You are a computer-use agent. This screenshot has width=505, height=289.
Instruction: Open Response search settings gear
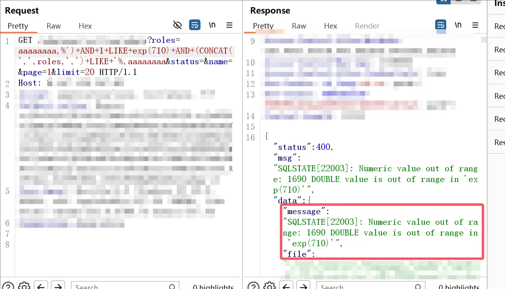pos(270,286)
